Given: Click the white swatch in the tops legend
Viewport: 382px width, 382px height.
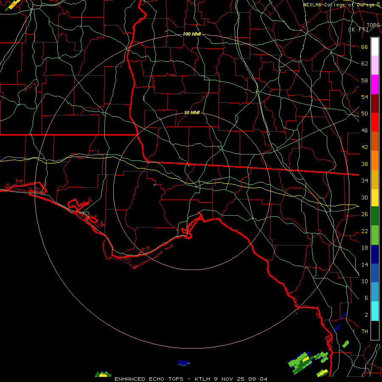Looking at the screenshot, I should click(x=375, y=47).
